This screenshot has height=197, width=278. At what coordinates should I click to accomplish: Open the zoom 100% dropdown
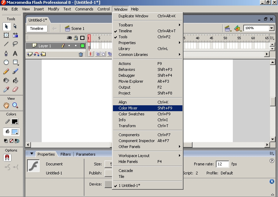click(x=271, y=28)
